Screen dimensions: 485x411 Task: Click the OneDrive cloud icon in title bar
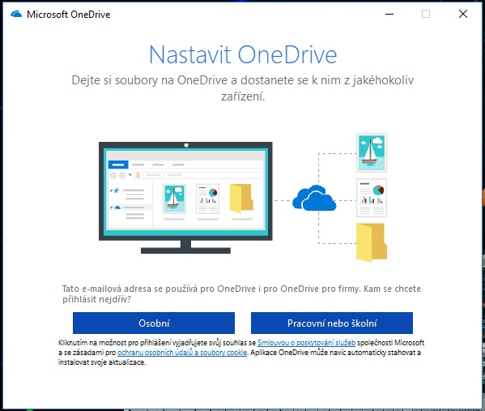point(16,14)
